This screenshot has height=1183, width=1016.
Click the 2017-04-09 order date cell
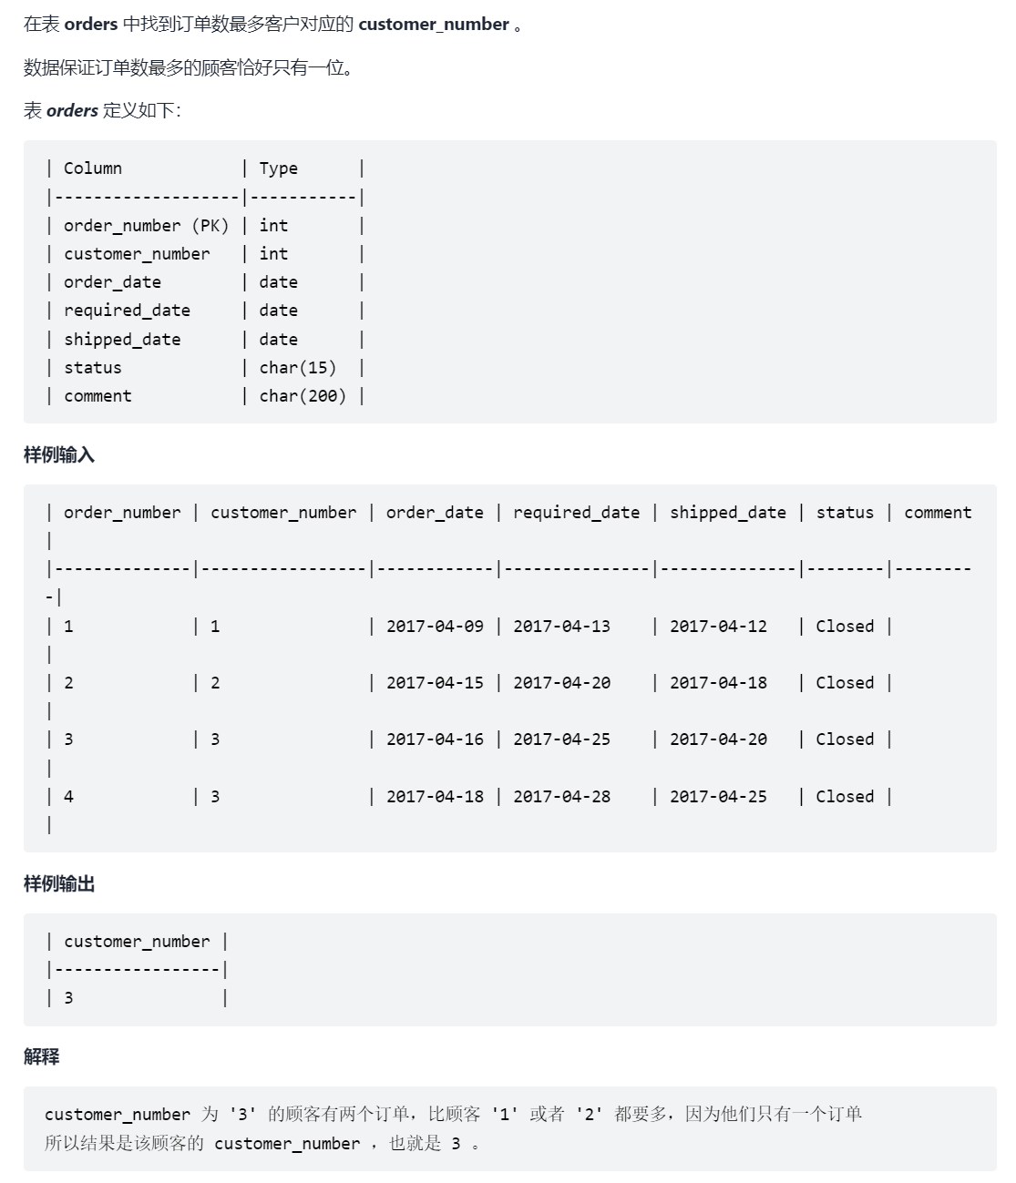click(435, 627)
